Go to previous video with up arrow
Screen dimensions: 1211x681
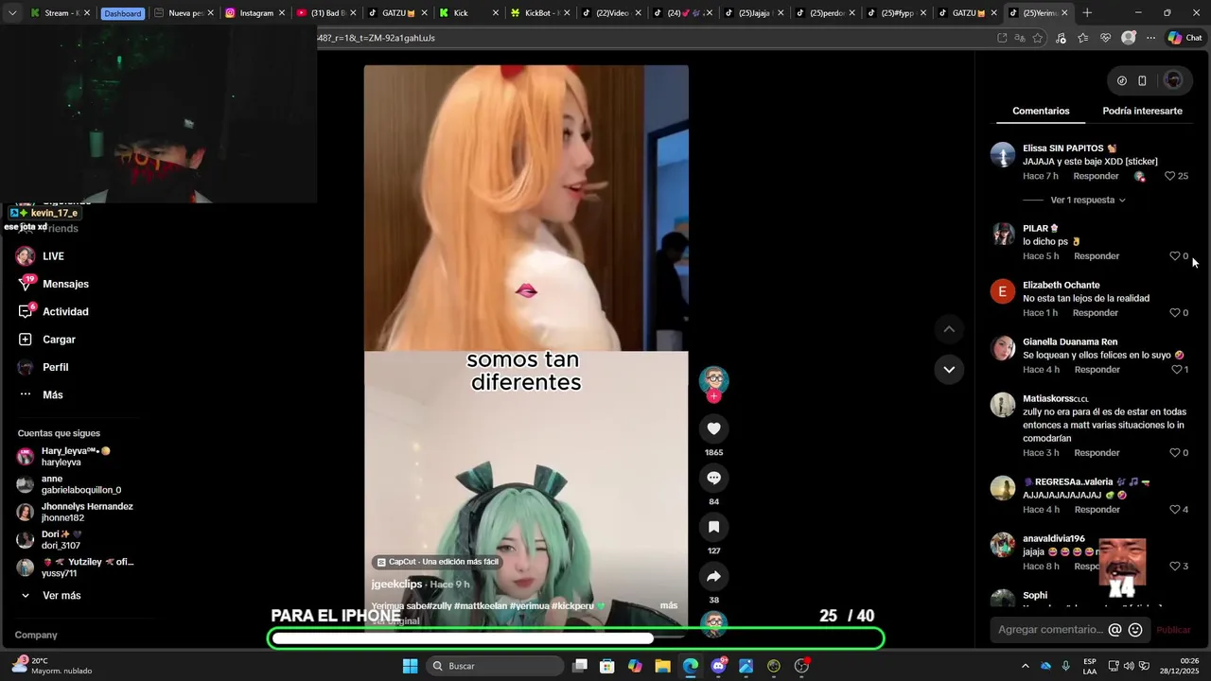[x=949, y=329]
